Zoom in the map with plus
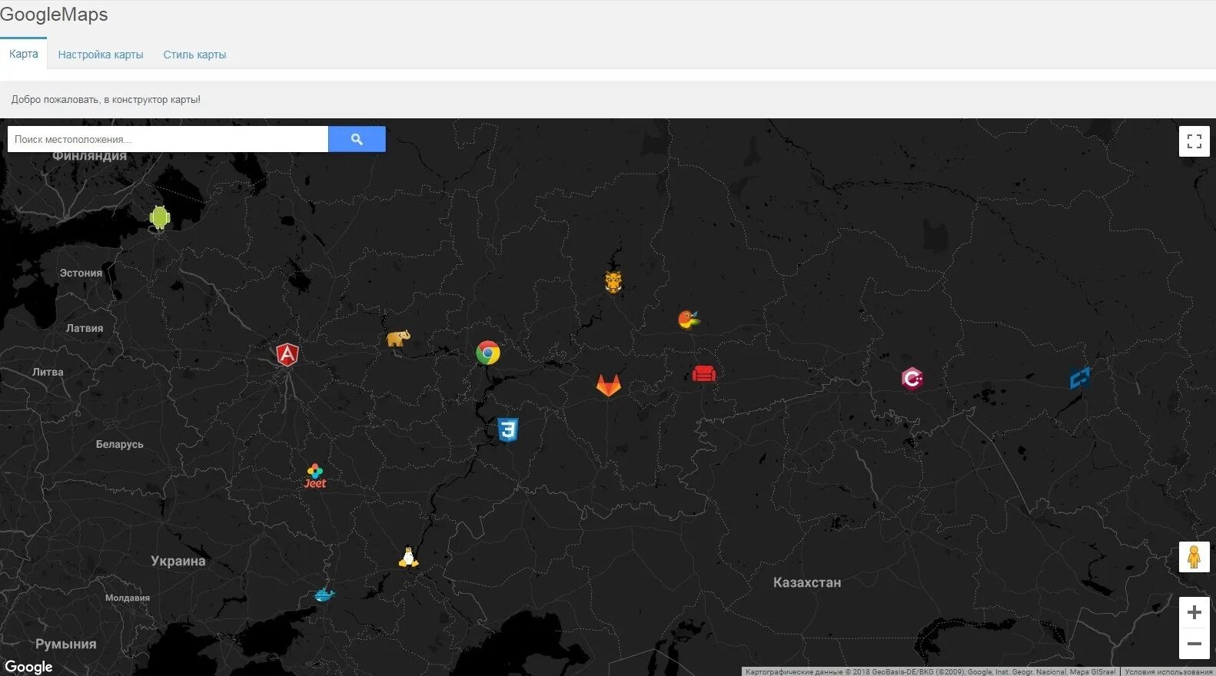 coord(1194,612)
